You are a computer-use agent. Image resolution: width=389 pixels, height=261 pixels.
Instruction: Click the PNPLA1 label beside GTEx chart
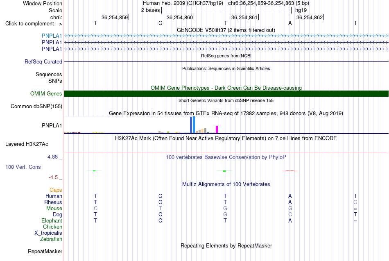coord(52,126)
